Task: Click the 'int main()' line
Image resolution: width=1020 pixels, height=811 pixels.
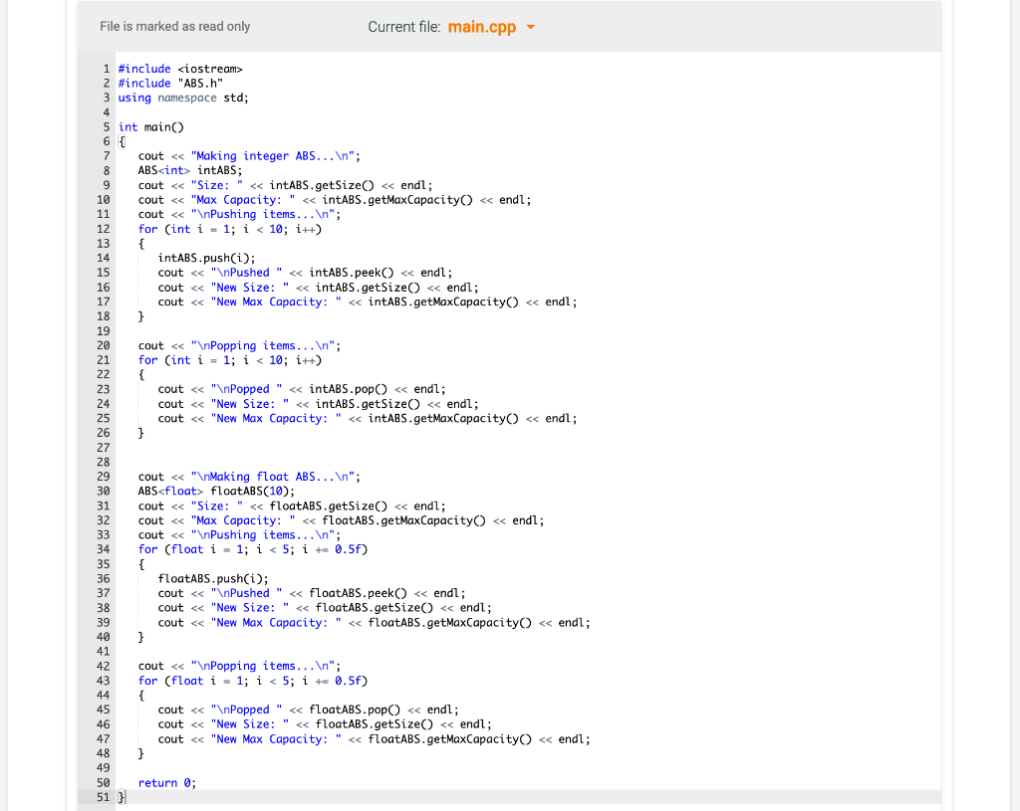Action: tap(151, 127)
